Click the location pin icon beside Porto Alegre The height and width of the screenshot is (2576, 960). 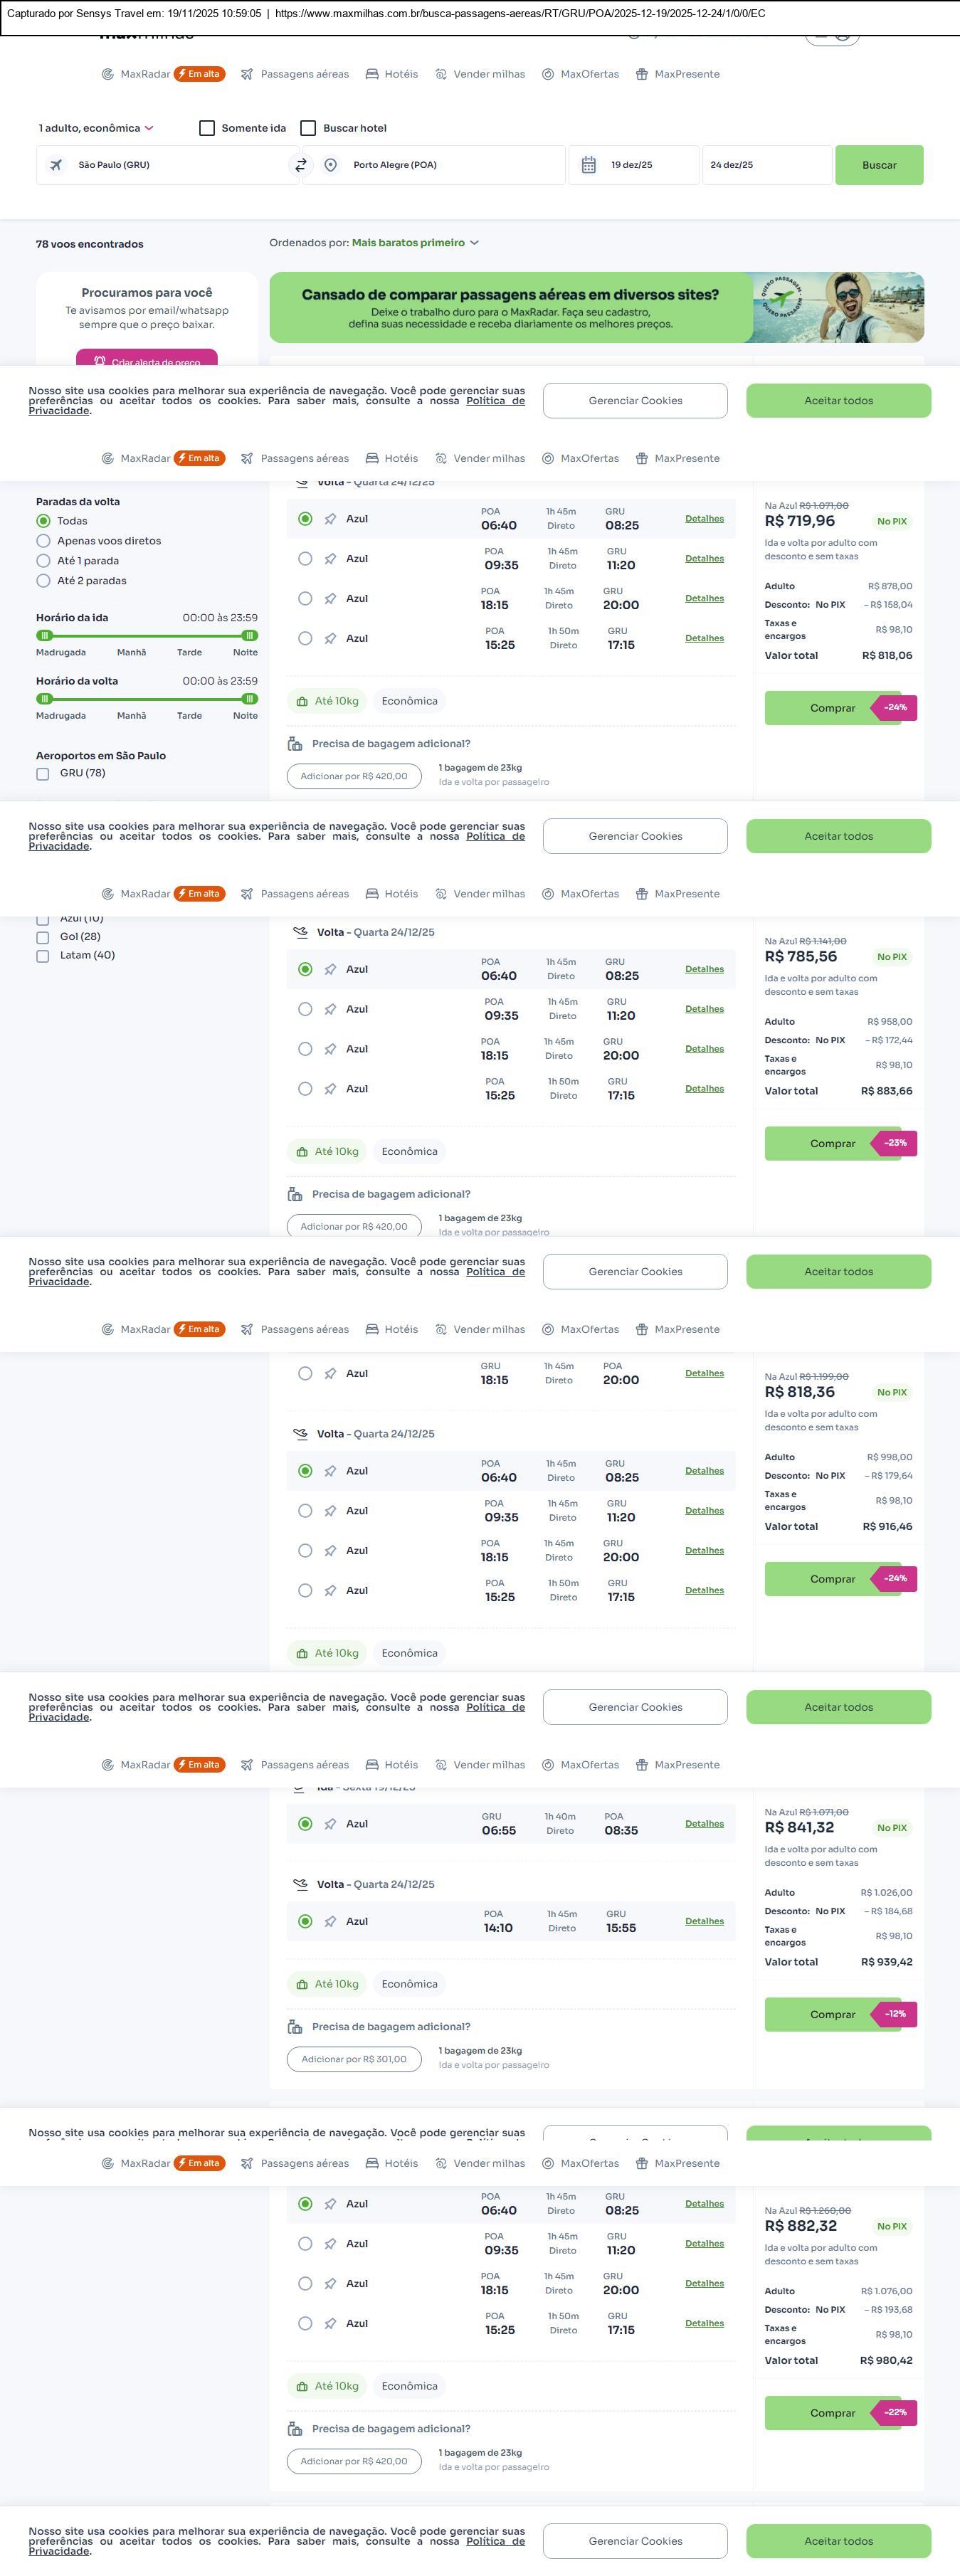[331, 165]
